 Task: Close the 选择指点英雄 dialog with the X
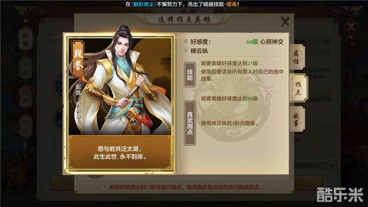pos(285,22)
